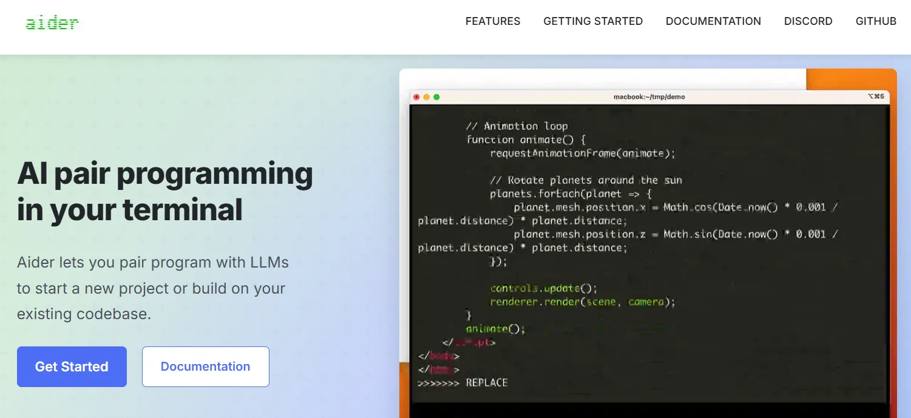Click the "requestAnimationFrame(animate);" code line
The image size is (911, 418).
[x=583, y=153]
